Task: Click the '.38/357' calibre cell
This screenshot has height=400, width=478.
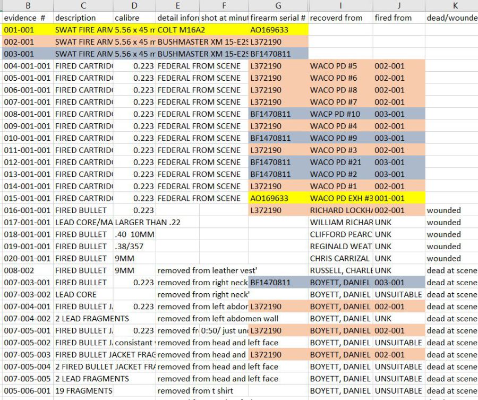Action: pos(134,246)
